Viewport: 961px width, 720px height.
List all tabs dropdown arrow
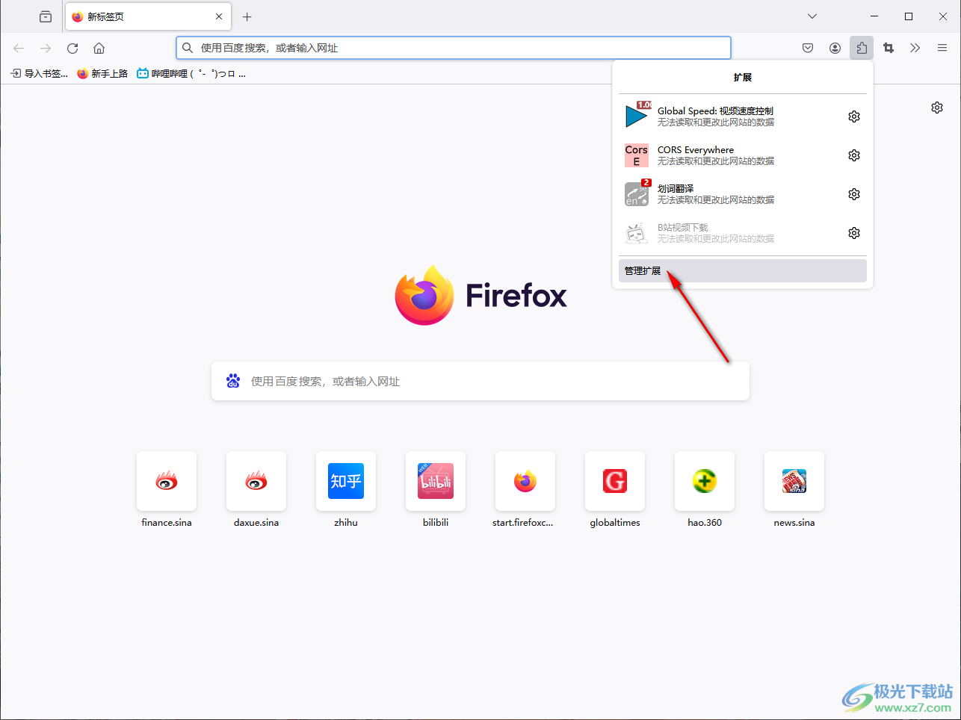(x=812, y=16)
